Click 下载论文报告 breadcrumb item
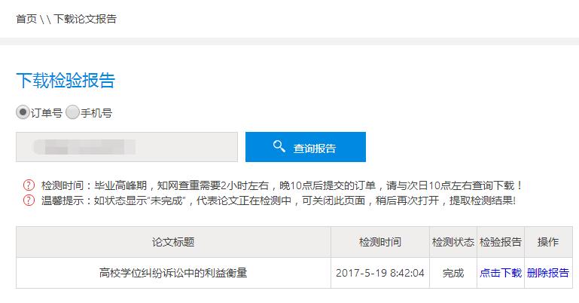Viewport: 579px width, 303px height. 85,19
